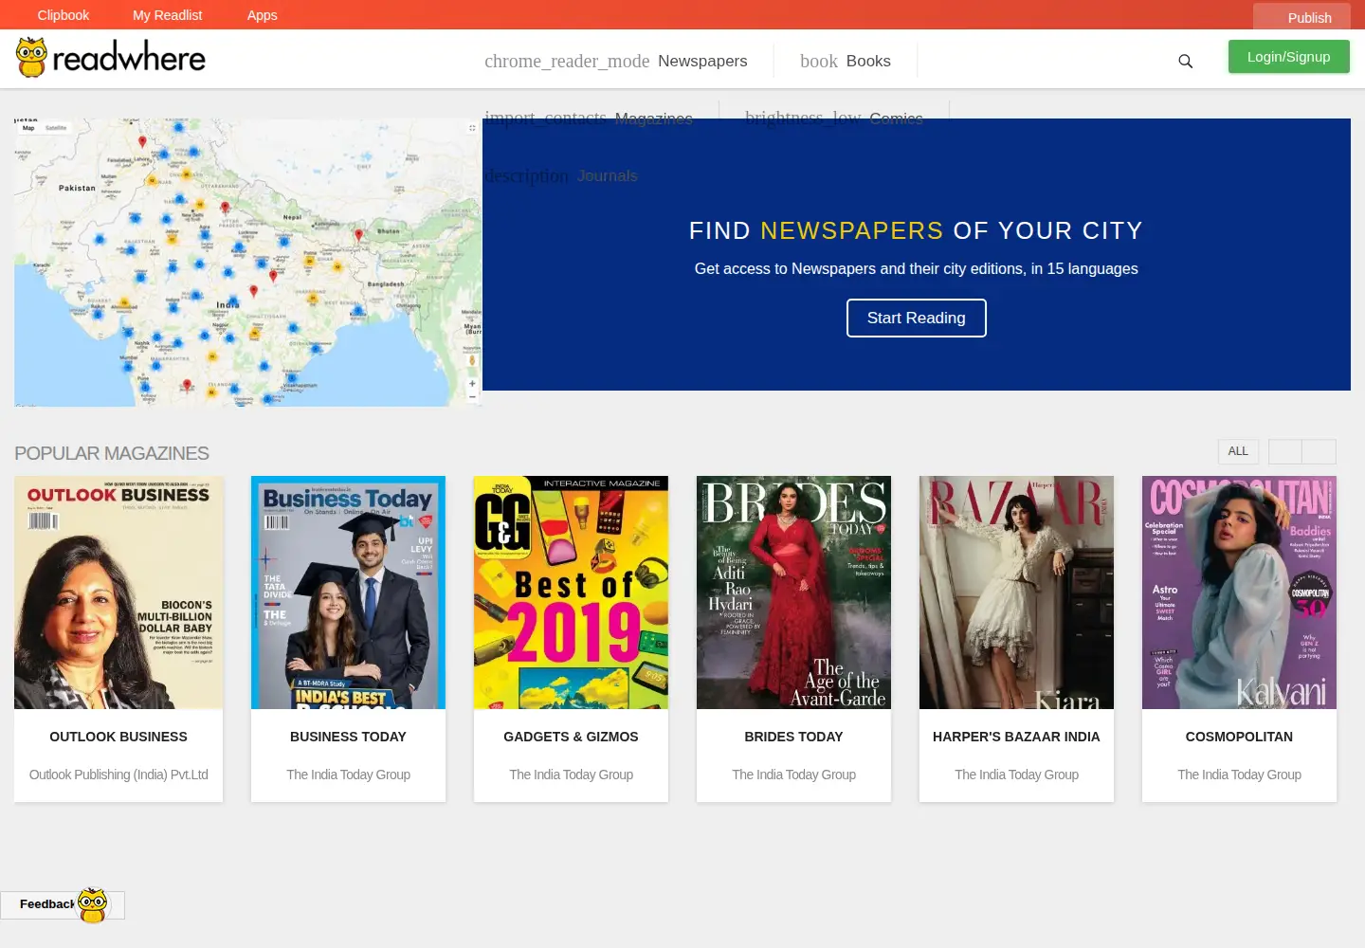The image size is (1365, 948).
Task: Open the Books section
Action: pos(846,61)
